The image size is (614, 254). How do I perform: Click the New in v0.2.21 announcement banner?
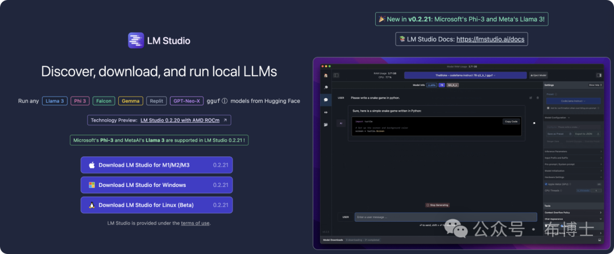tap(462, 19)
